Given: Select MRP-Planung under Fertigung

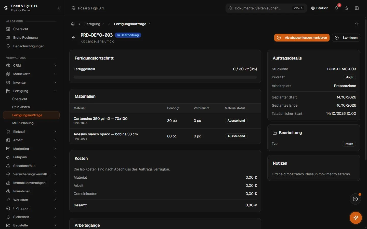Looking at the screenshot, I should click(x=31, y=123).
